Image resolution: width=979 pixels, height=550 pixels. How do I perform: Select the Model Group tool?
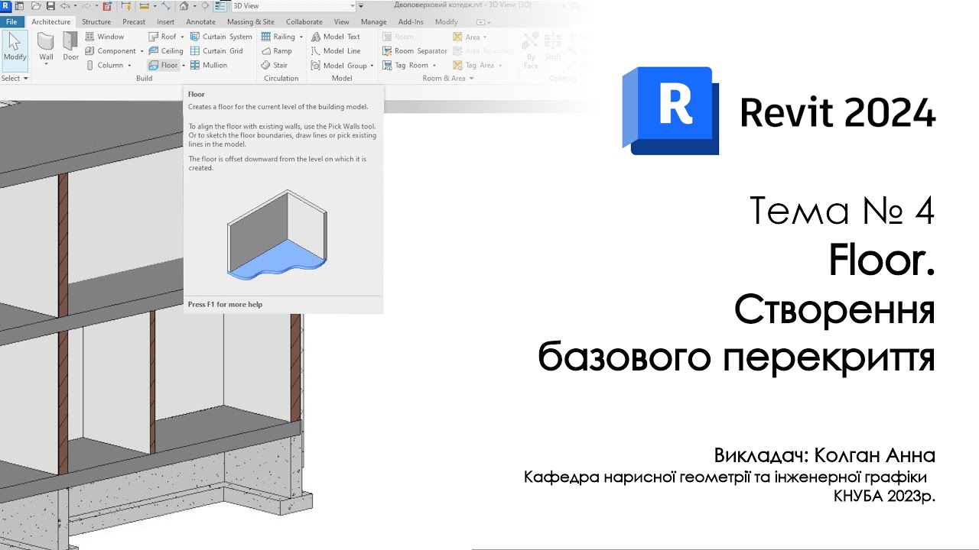(339, 66)
